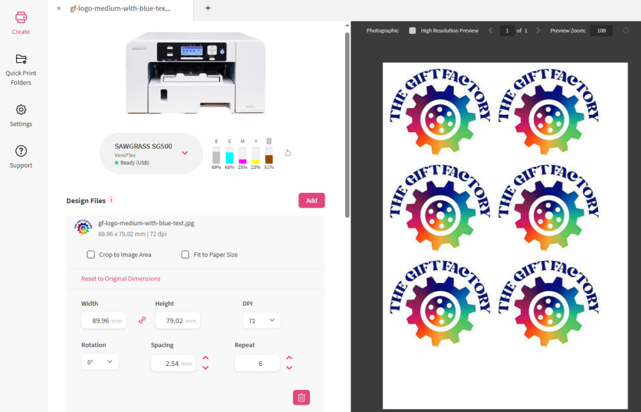641x412 pixels.
Task: Enable Crop to Image Area checkbox
Action: 91,254
